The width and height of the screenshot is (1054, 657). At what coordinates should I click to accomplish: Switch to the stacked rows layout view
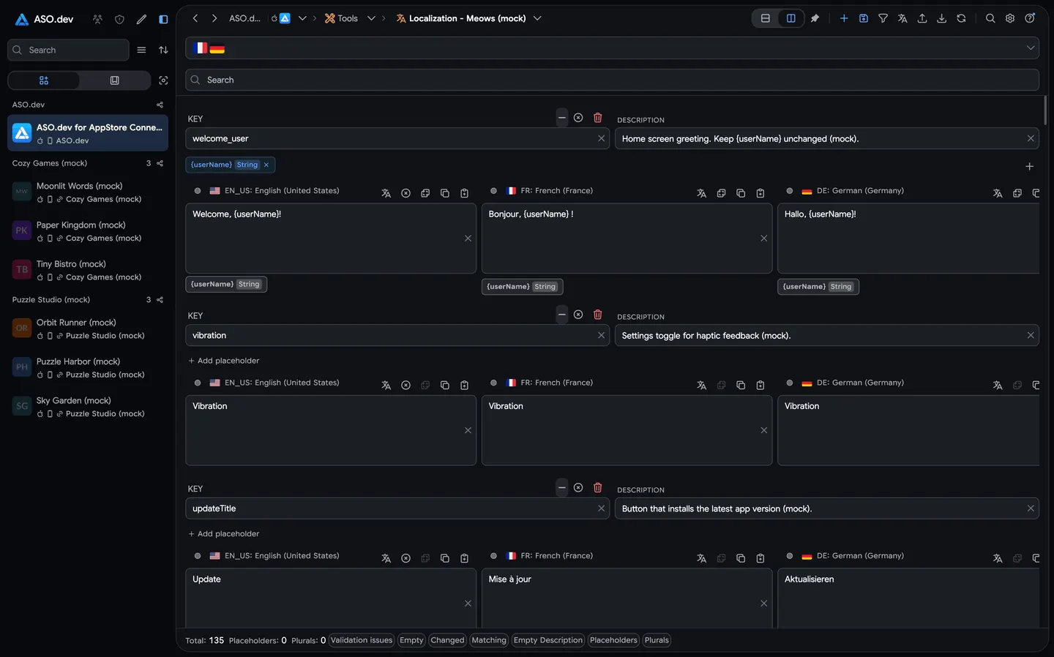pos(766,18)
